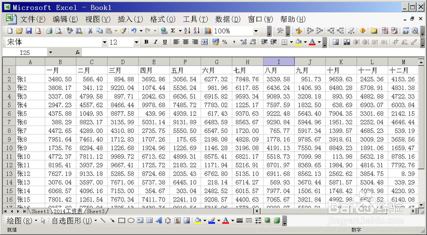This screenshot has width=427, height=235.
Task: Choose the line style icon
Action: point(240,221)
